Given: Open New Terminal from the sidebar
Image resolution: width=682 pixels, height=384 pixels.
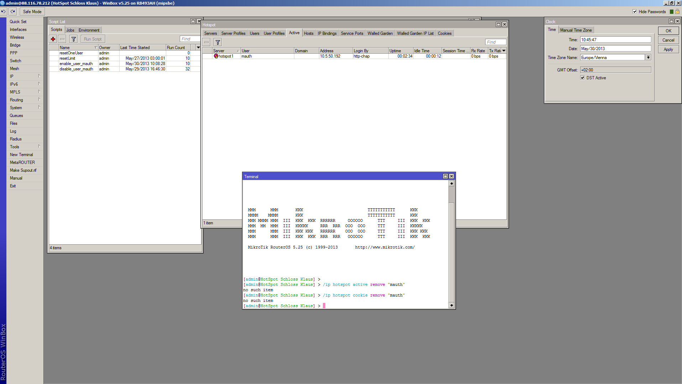Looking at the screenshot, I should (x=25, y=155).
